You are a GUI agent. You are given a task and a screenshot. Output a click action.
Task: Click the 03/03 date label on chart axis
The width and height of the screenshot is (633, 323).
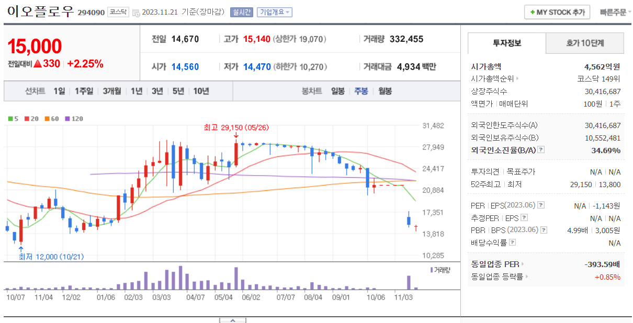pos(161,297)
